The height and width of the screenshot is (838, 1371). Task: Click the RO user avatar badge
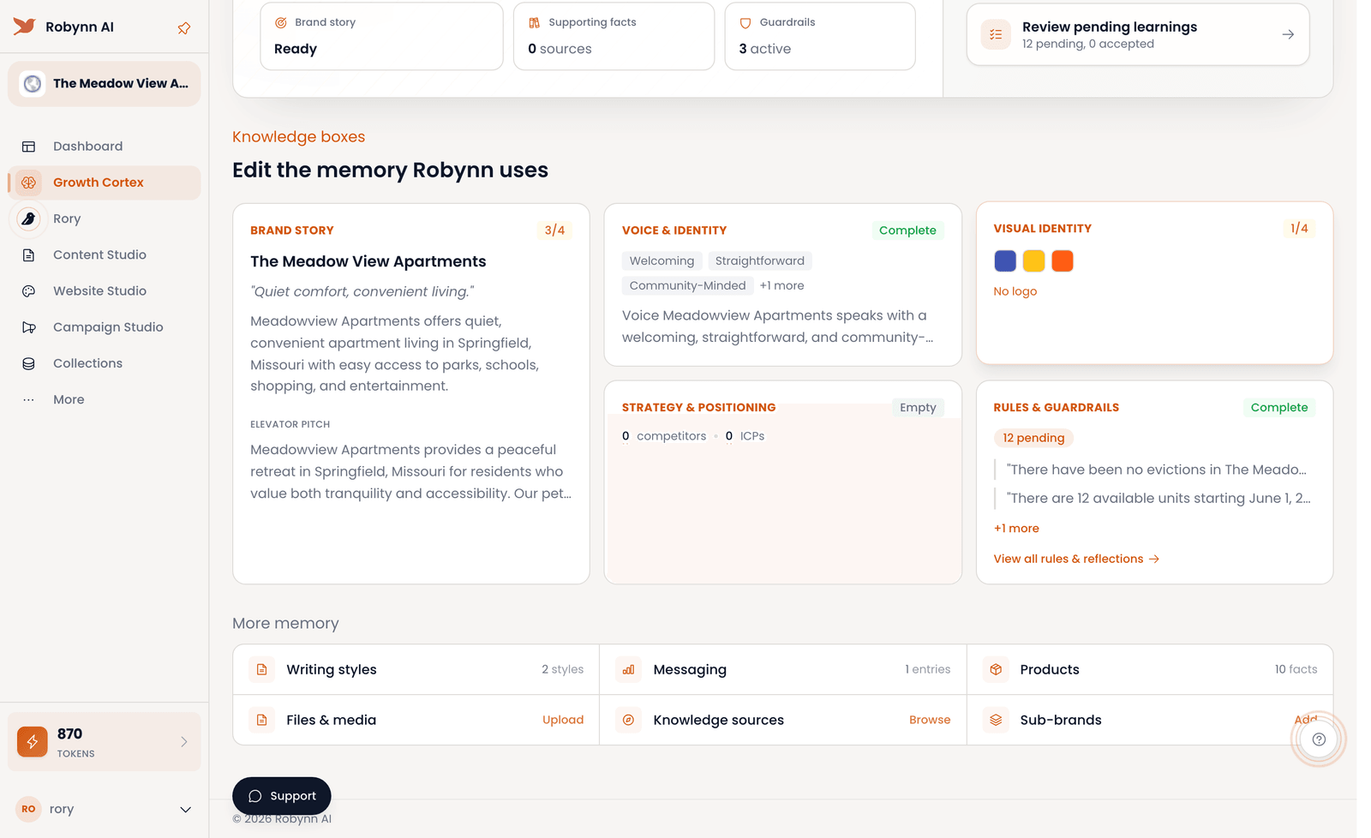pos(28,809)
